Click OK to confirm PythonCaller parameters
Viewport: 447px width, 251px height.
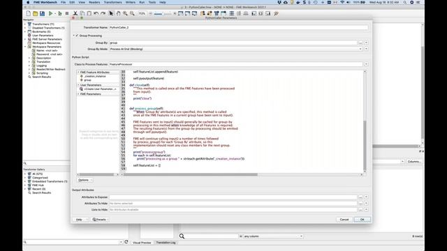[362, 220]
